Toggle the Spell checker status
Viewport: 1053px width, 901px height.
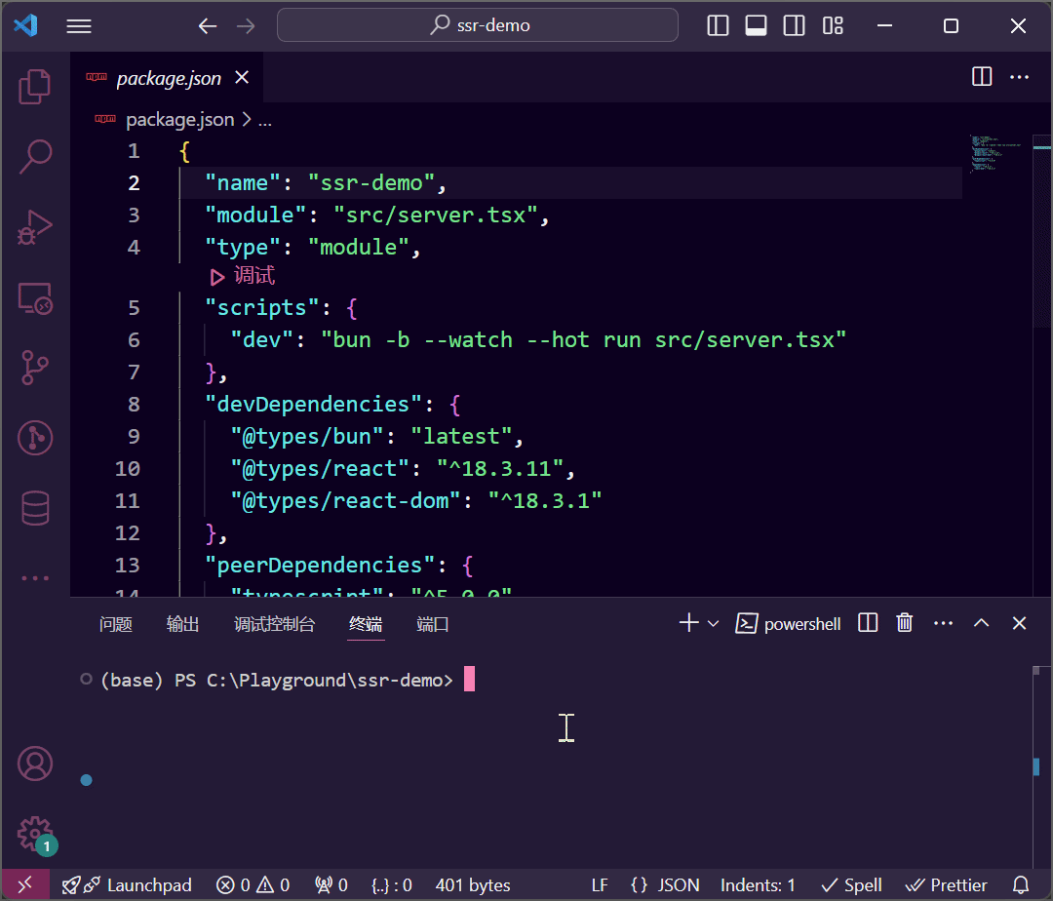[x=851, y=885]
